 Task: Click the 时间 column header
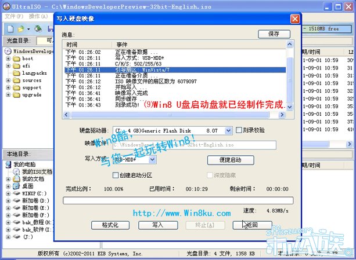pyautogui.click(x=87, y=45)
